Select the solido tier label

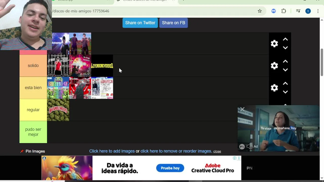pyautogui.click(x=33, y=66)
